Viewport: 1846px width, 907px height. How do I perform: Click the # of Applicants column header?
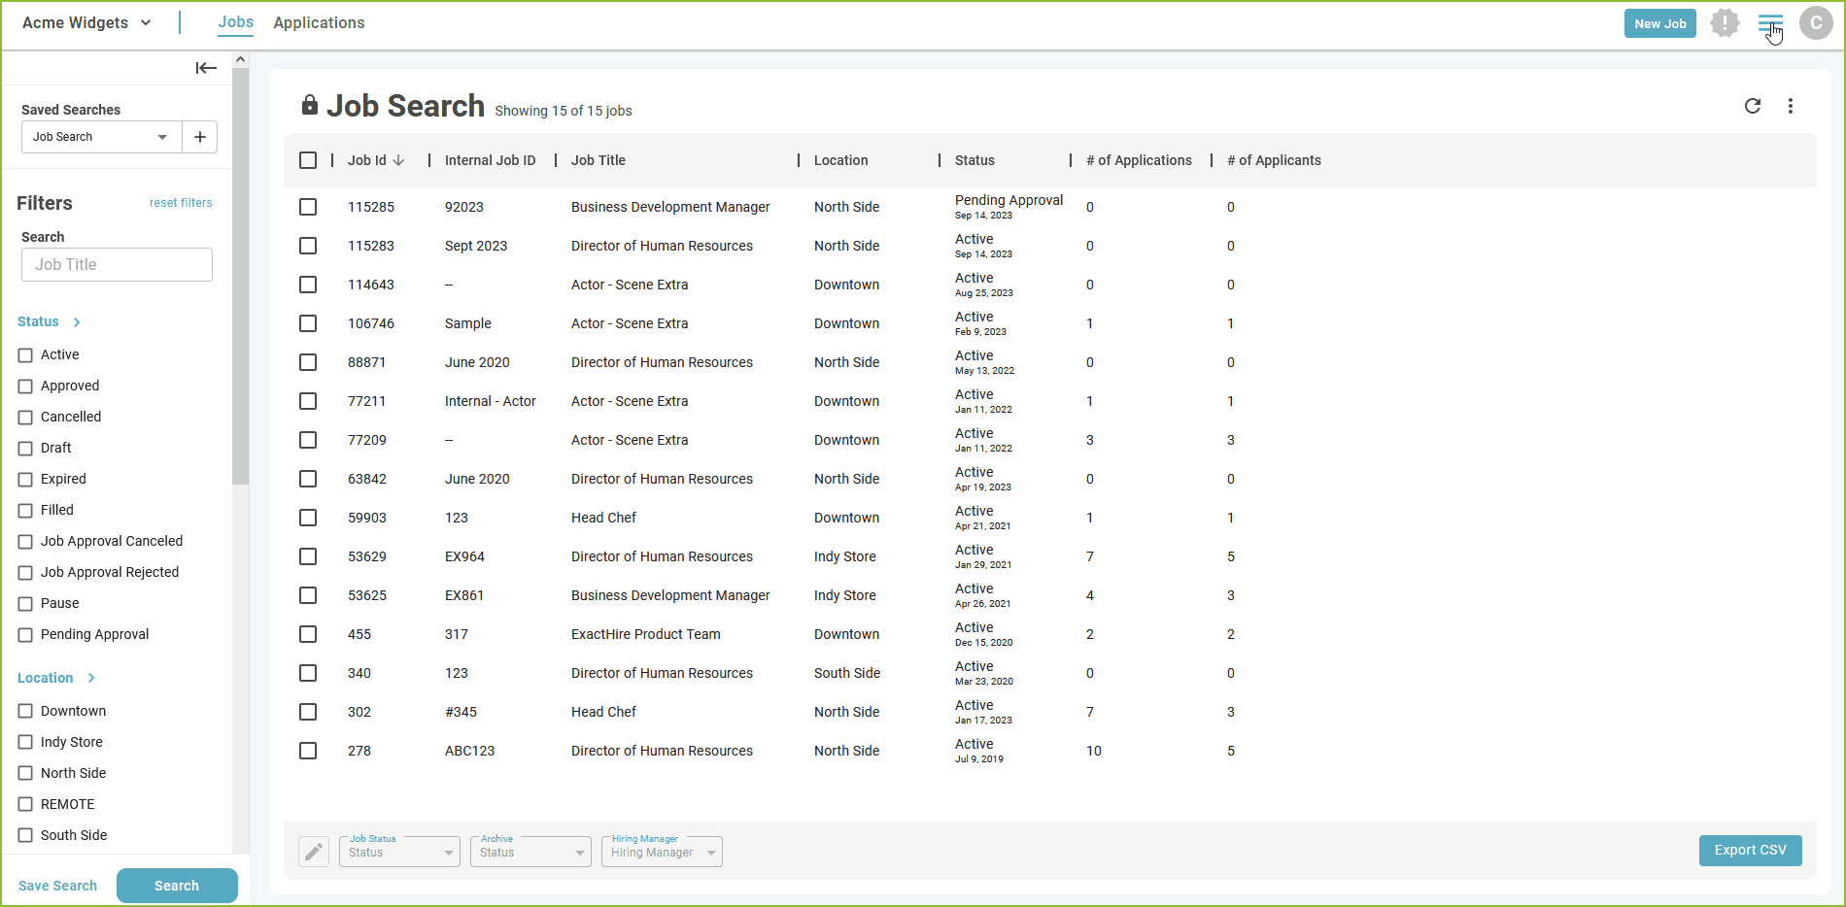1274,160
